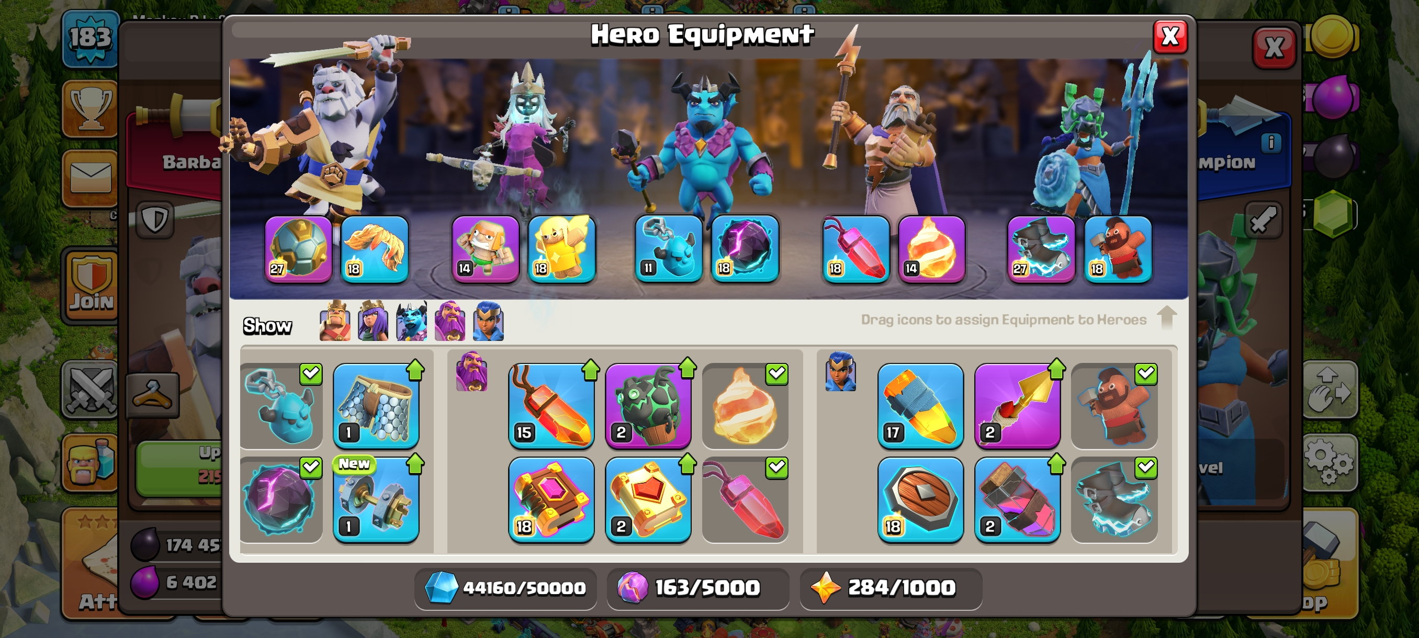Toggle Grand Warden filter in Show row
This screenshot has width=1419, height=638.
(x=450, y=321)
